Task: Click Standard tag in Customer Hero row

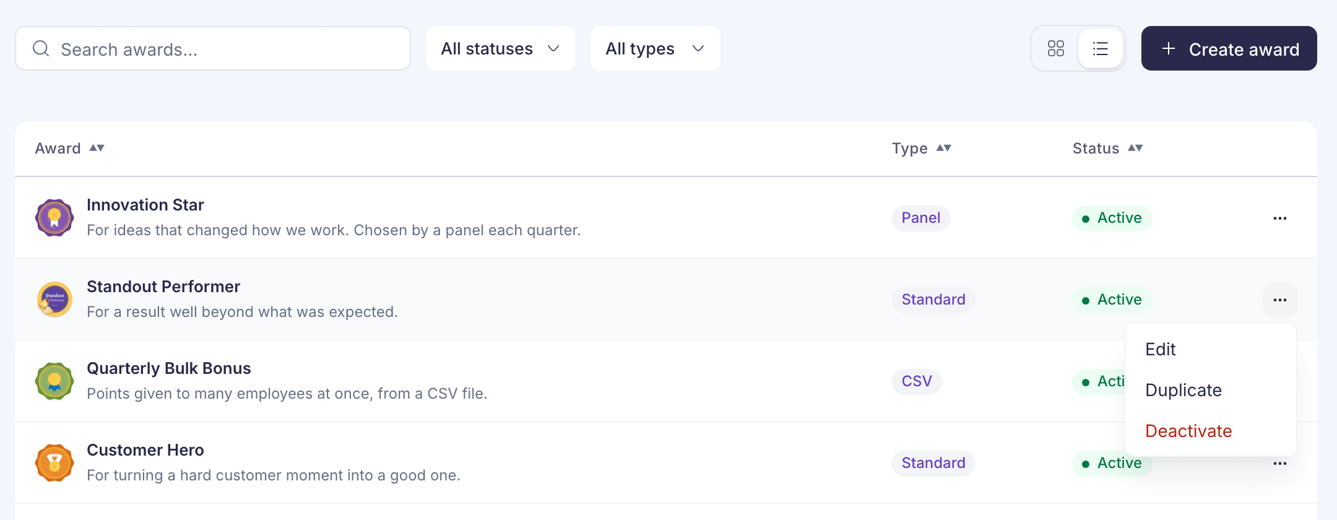Action: [x=933, y=463]
